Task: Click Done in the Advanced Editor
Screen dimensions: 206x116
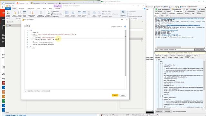Action: click(x=115, y=95)
